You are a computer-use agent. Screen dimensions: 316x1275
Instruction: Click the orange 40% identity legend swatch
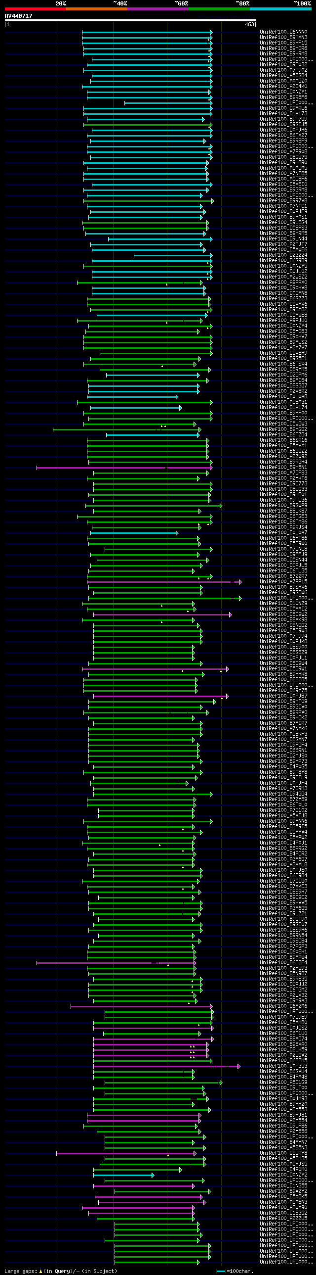(x=96, y=9)
